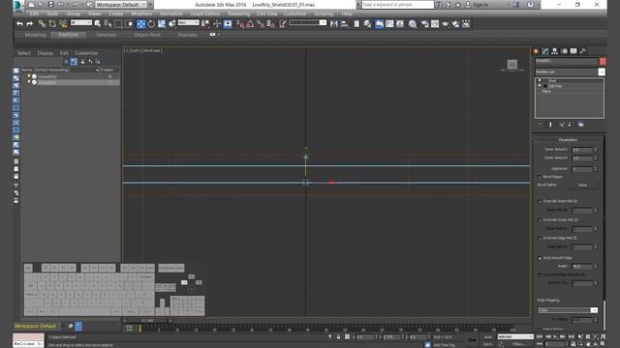Toggle the Window/Crossing selection icon

click(129, 24)
